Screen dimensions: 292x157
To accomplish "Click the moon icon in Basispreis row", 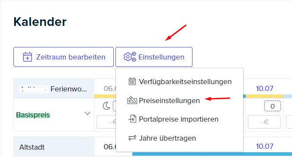I will pos(106,106).
